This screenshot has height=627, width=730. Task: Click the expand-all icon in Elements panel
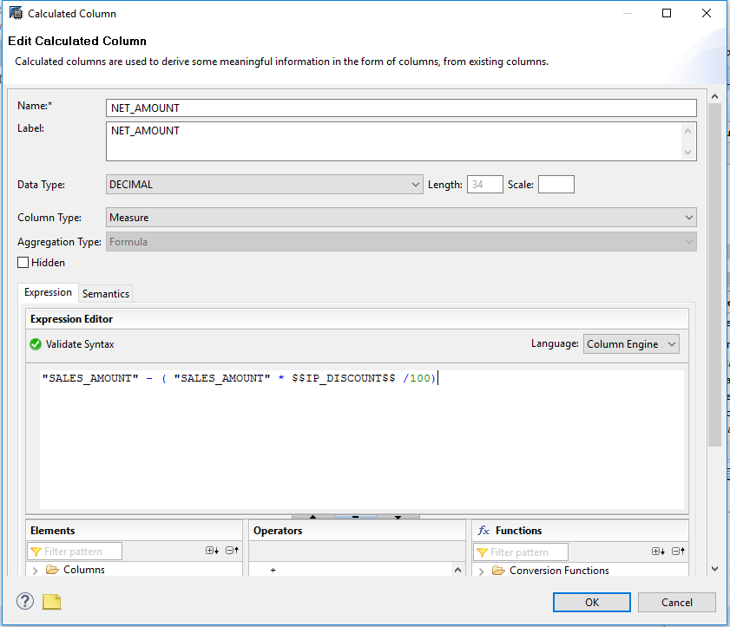coord(210,551)
